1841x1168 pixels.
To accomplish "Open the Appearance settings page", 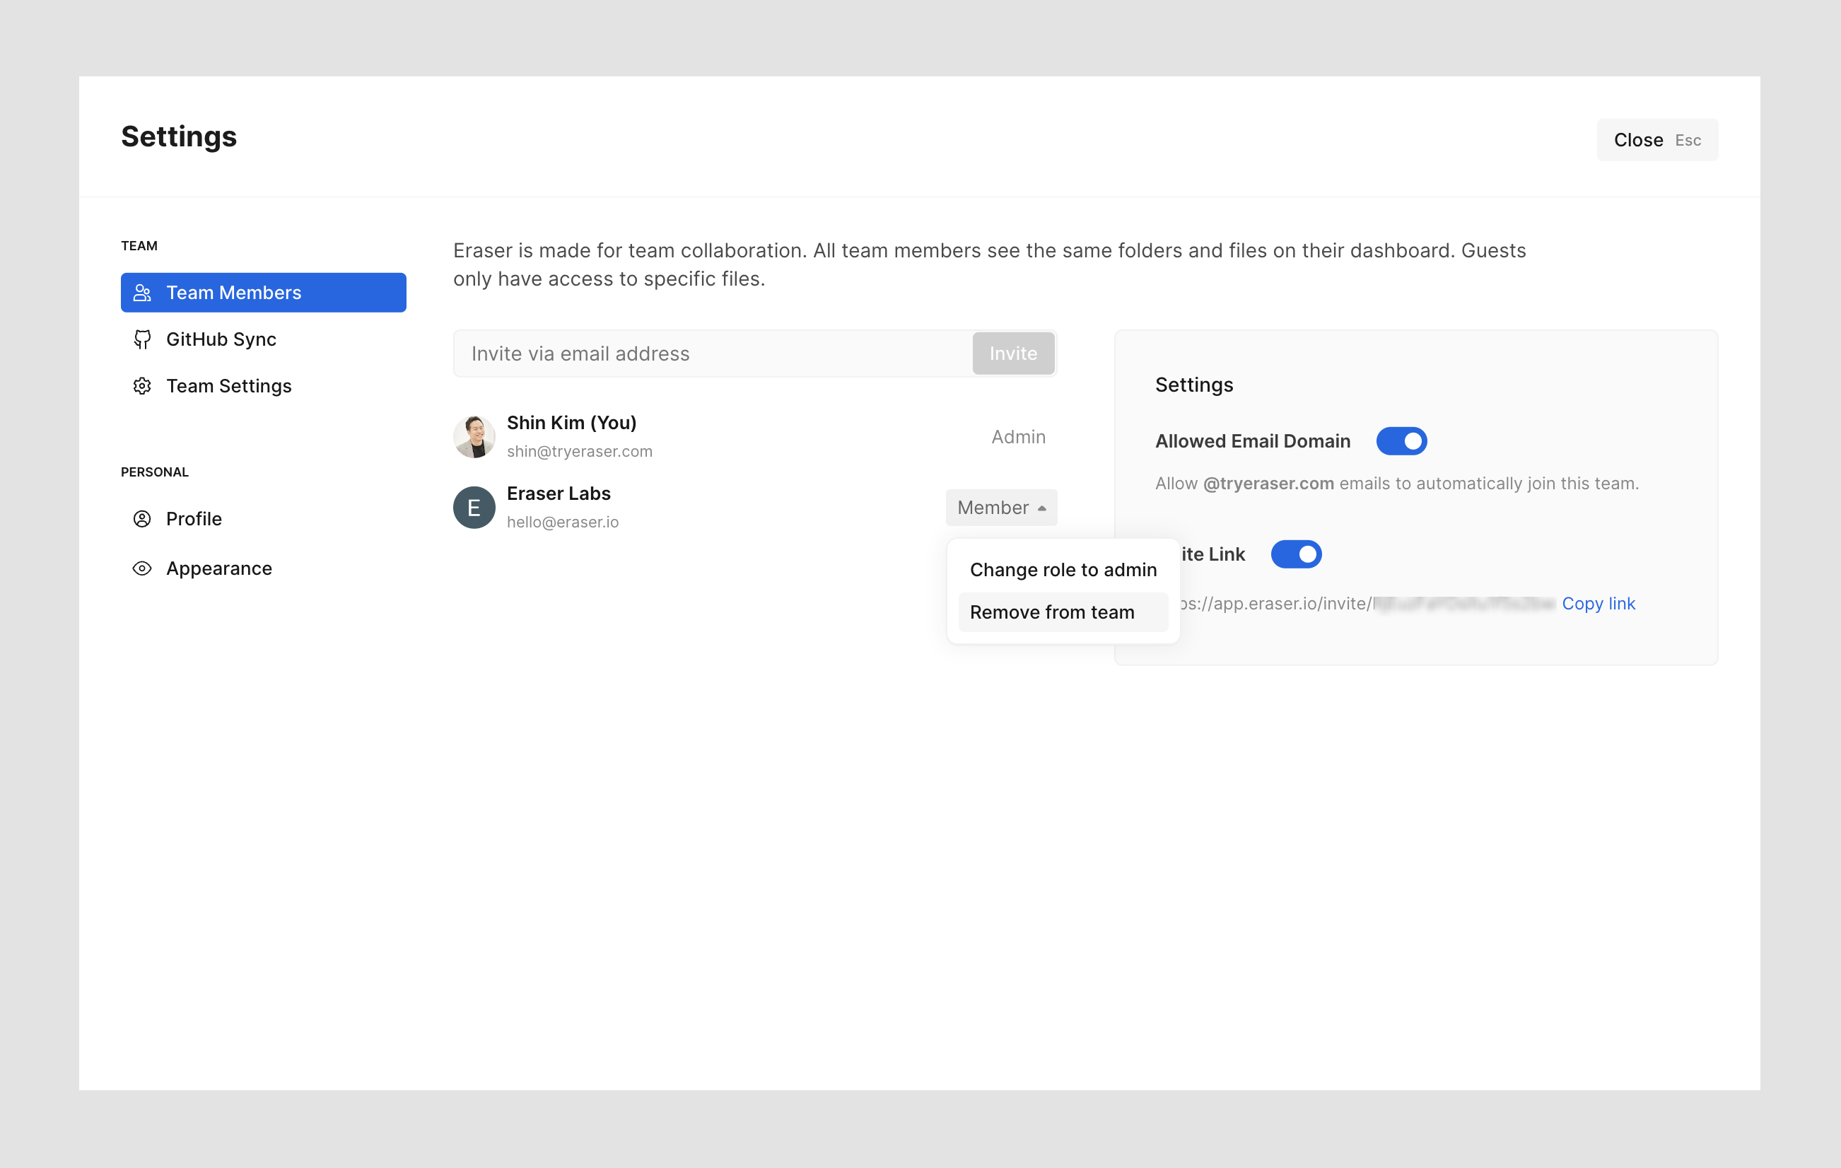I will pos(218,568).
